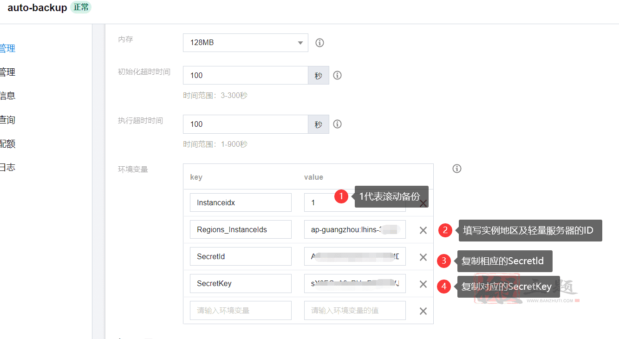This screenshot has width=619, height=339.
Task: Click the Instanceidx value field containing 1
Action: [355, 202]
